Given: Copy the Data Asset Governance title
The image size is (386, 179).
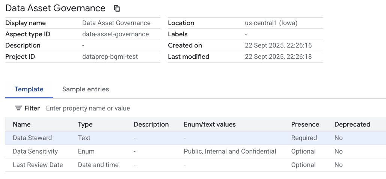Looking at the screenshot, I should click(x=117, y=8).
